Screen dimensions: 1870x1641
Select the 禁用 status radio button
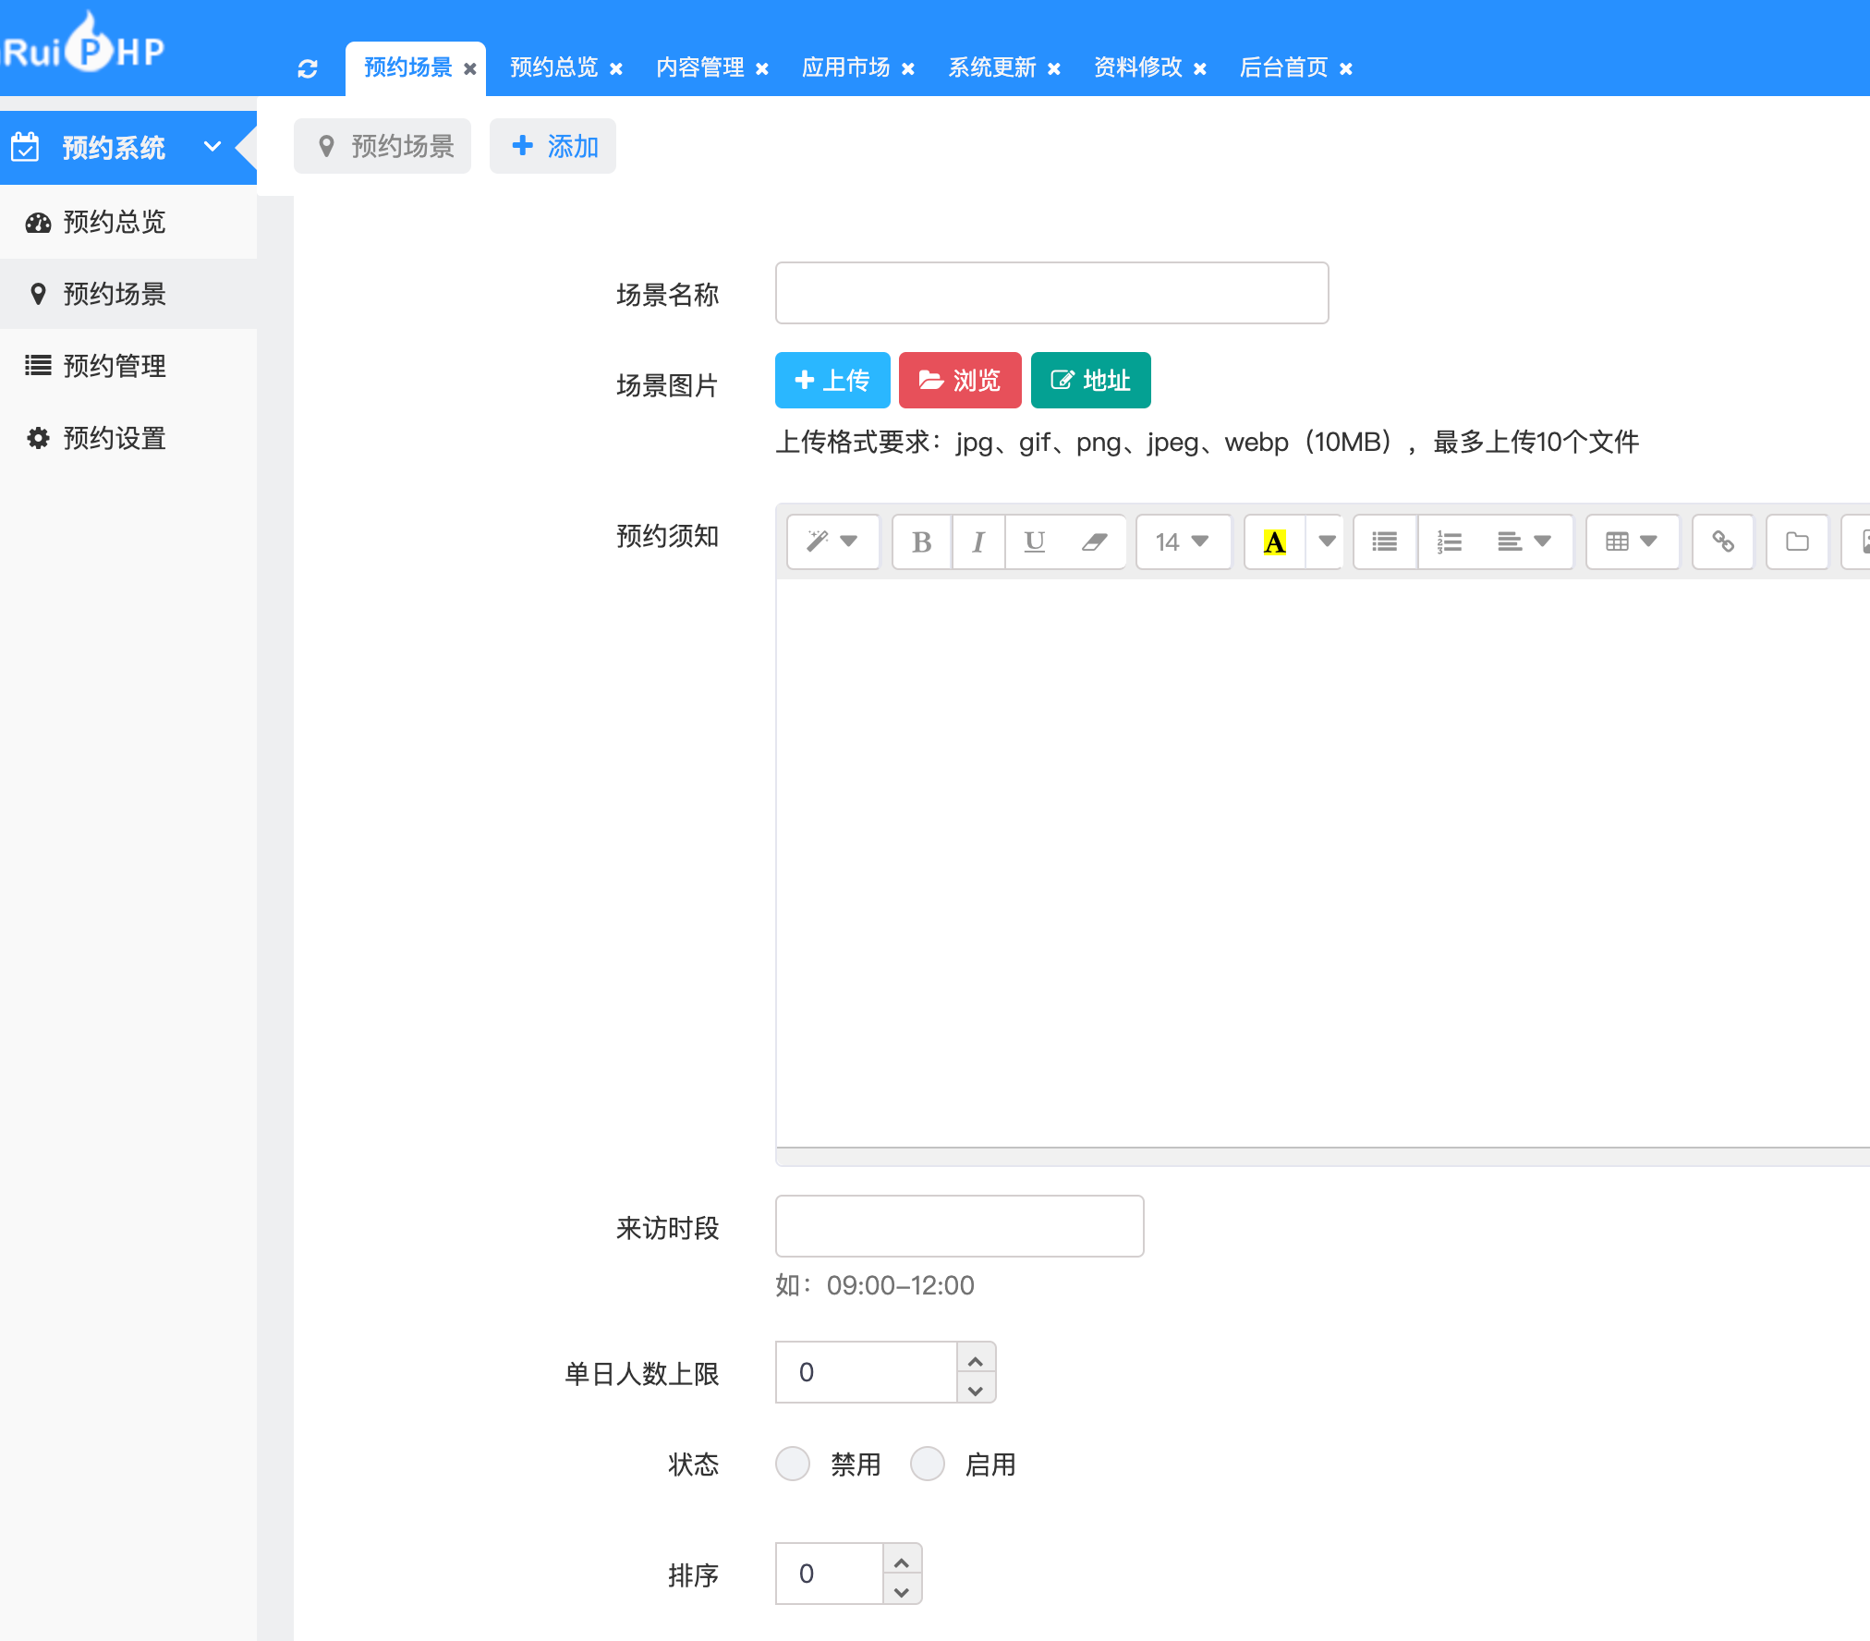[793, 1465]
